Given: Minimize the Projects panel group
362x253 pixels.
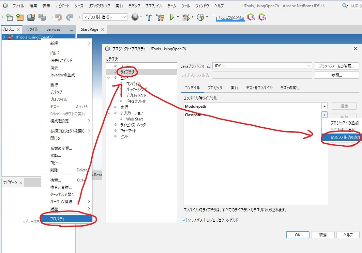Looking at the screenshot, I should pos(71,30).
